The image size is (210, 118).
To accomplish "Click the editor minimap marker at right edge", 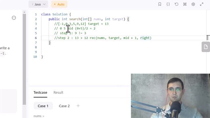I will click(x=208, y=38).
